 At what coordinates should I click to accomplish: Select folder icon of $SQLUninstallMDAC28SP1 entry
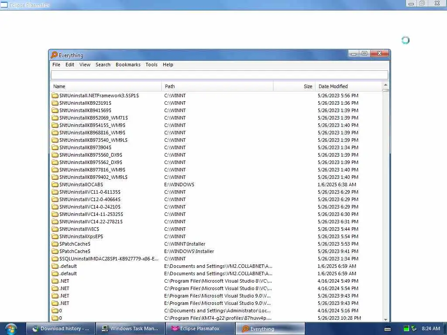[x=55, y=258]
